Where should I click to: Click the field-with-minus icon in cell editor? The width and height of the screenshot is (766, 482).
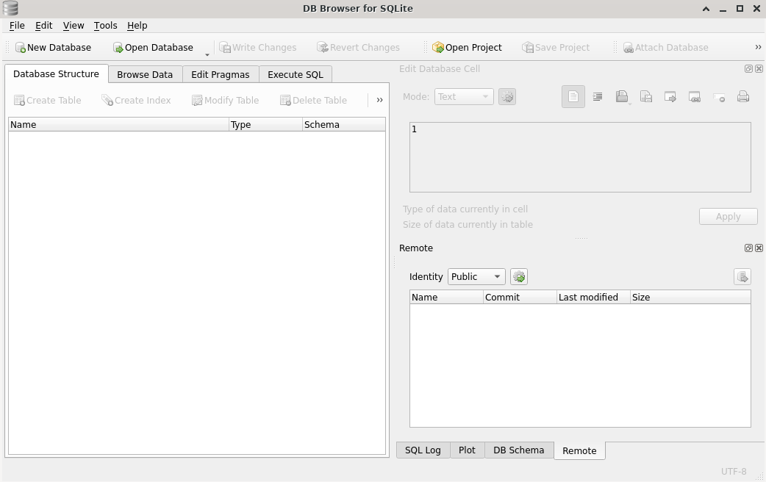coord(719,97)
